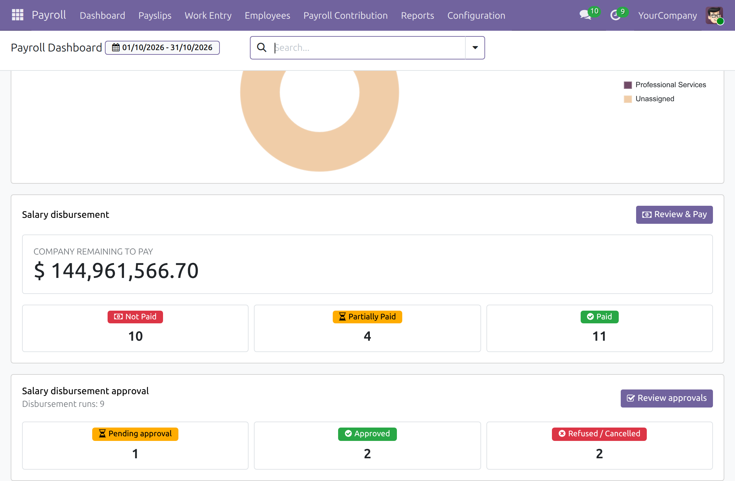
Task: Click the Review & Pay button
Action: point(674,214)
